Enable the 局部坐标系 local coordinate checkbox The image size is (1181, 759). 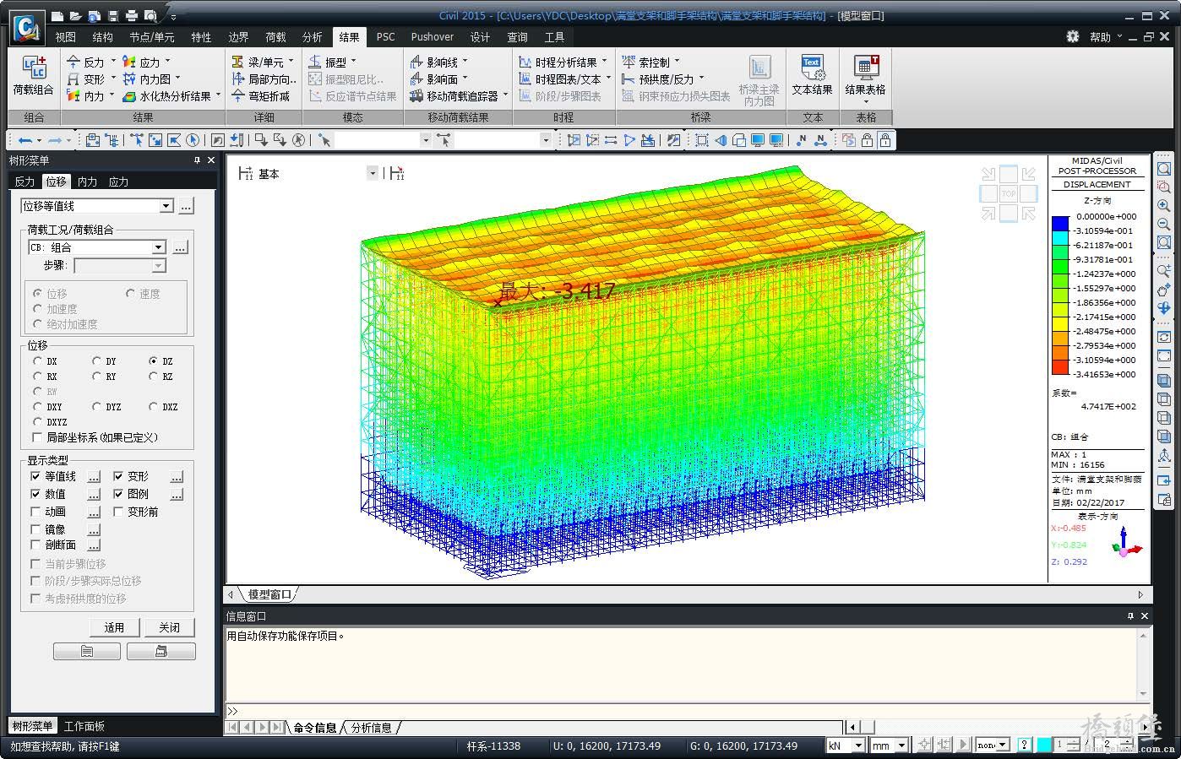[36, 437]
